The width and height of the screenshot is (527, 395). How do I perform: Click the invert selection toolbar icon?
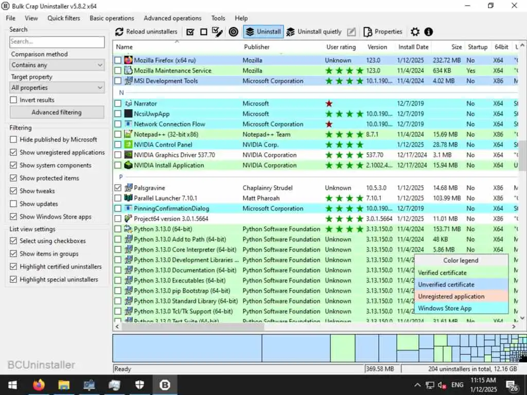click(x=217, y=32)
